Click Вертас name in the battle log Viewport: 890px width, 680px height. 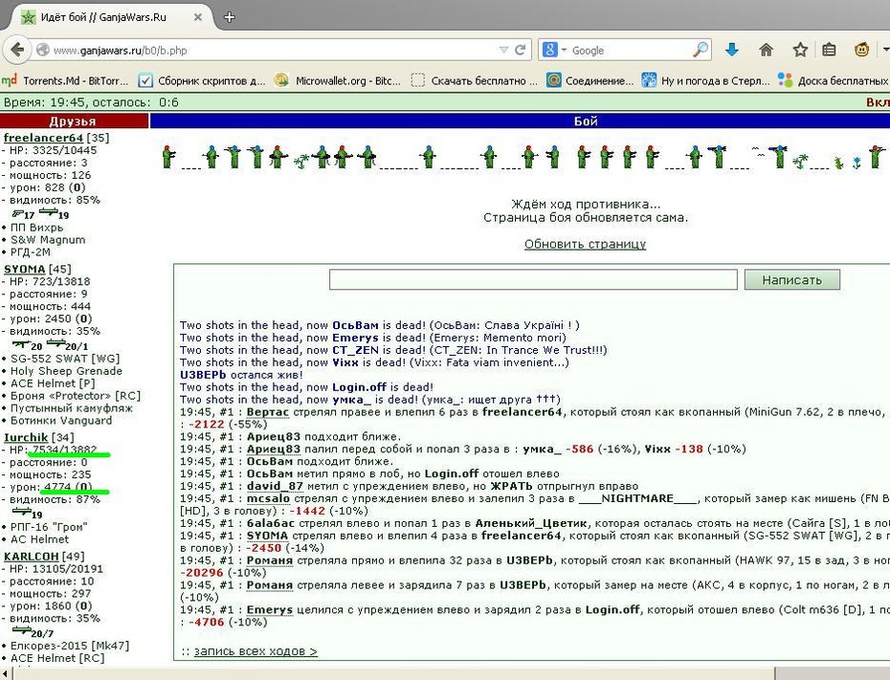267,412
